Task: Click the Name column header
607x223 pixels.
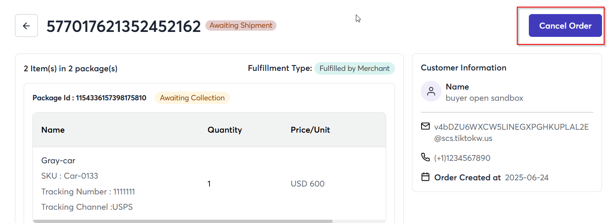Action: pyautogui.click(x=53, y=130)
